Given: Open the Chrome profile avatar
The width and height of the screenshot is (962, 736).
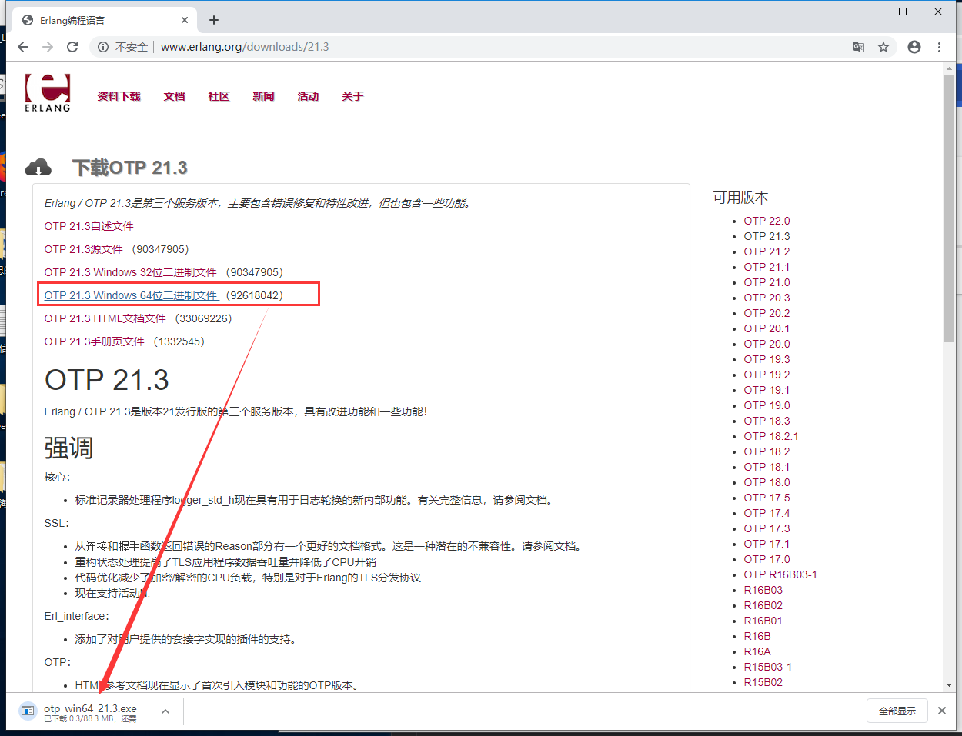Looking at the screenshot, I should [x=914, y=47].
